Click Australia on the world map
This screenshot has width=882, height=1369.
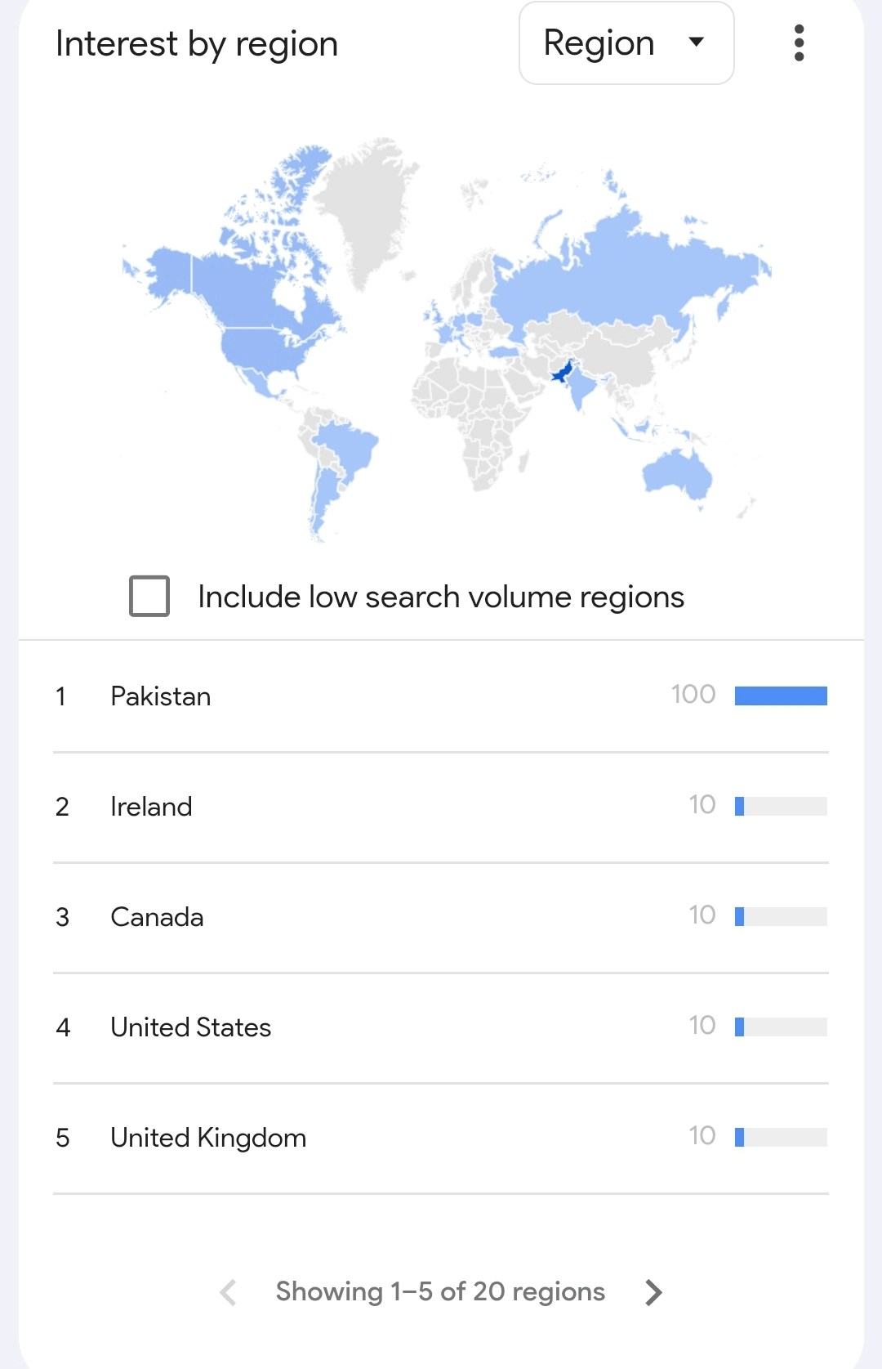pyautogui.click(x=678, y=475)
